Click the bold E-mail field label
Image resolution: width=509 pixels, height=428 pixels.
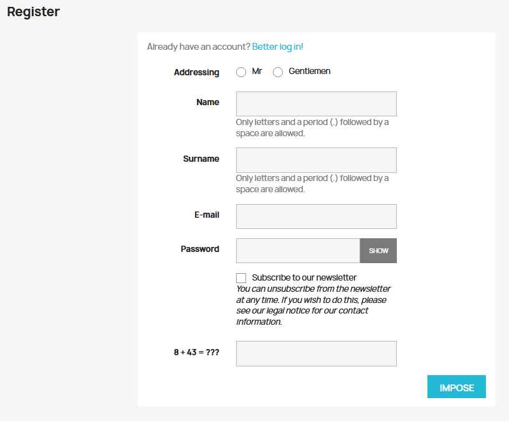click(206, 215)
